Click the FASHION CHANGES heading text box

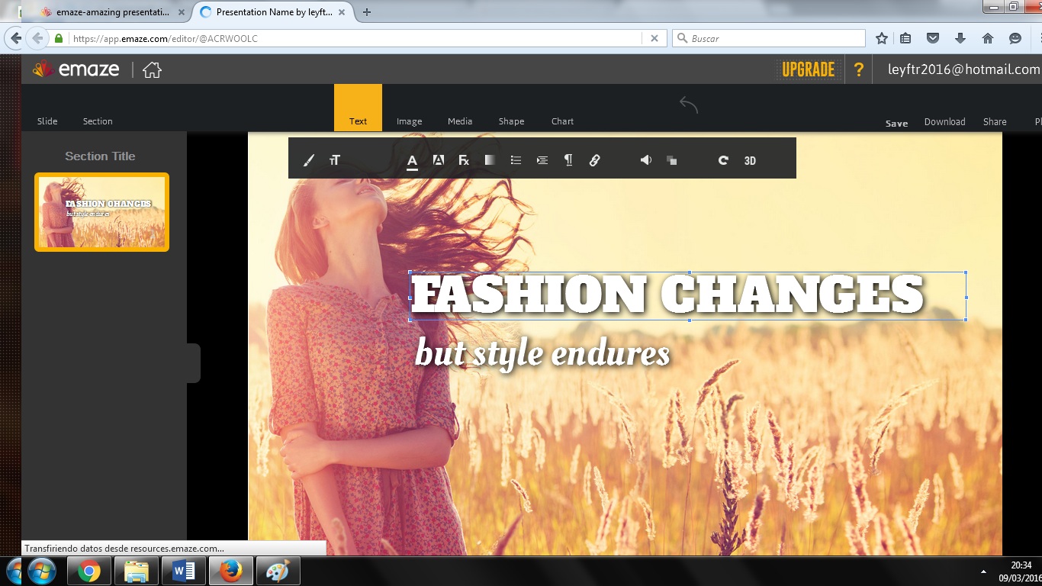pos(688,296)
